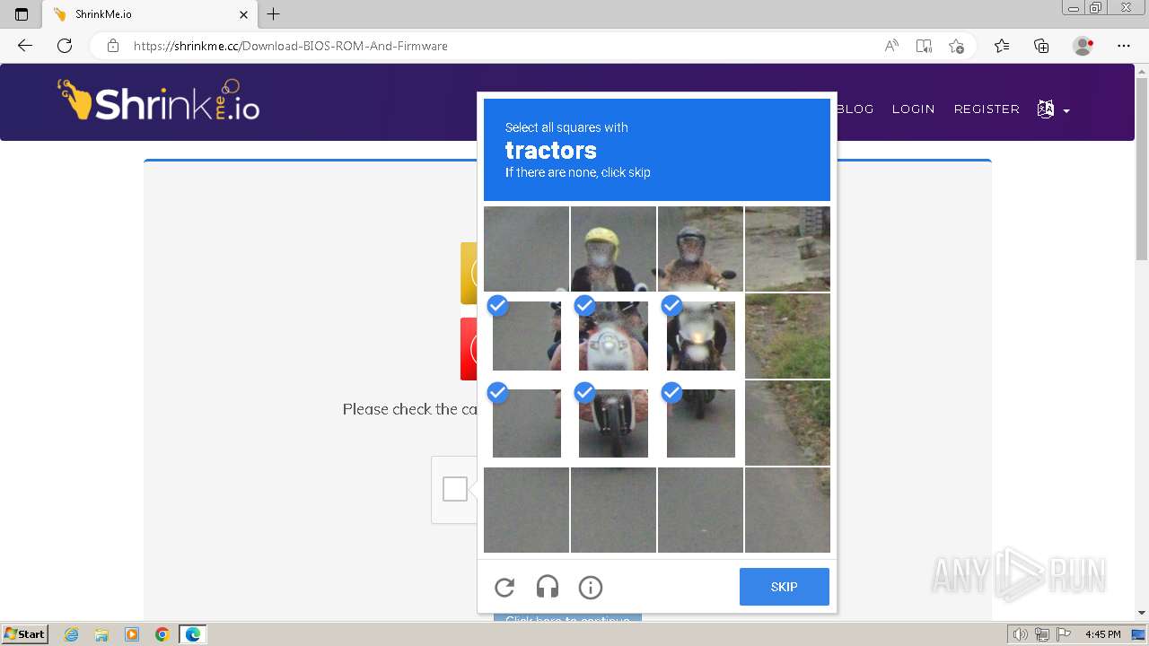Select the tile showing the roadside concrete block

787,249
